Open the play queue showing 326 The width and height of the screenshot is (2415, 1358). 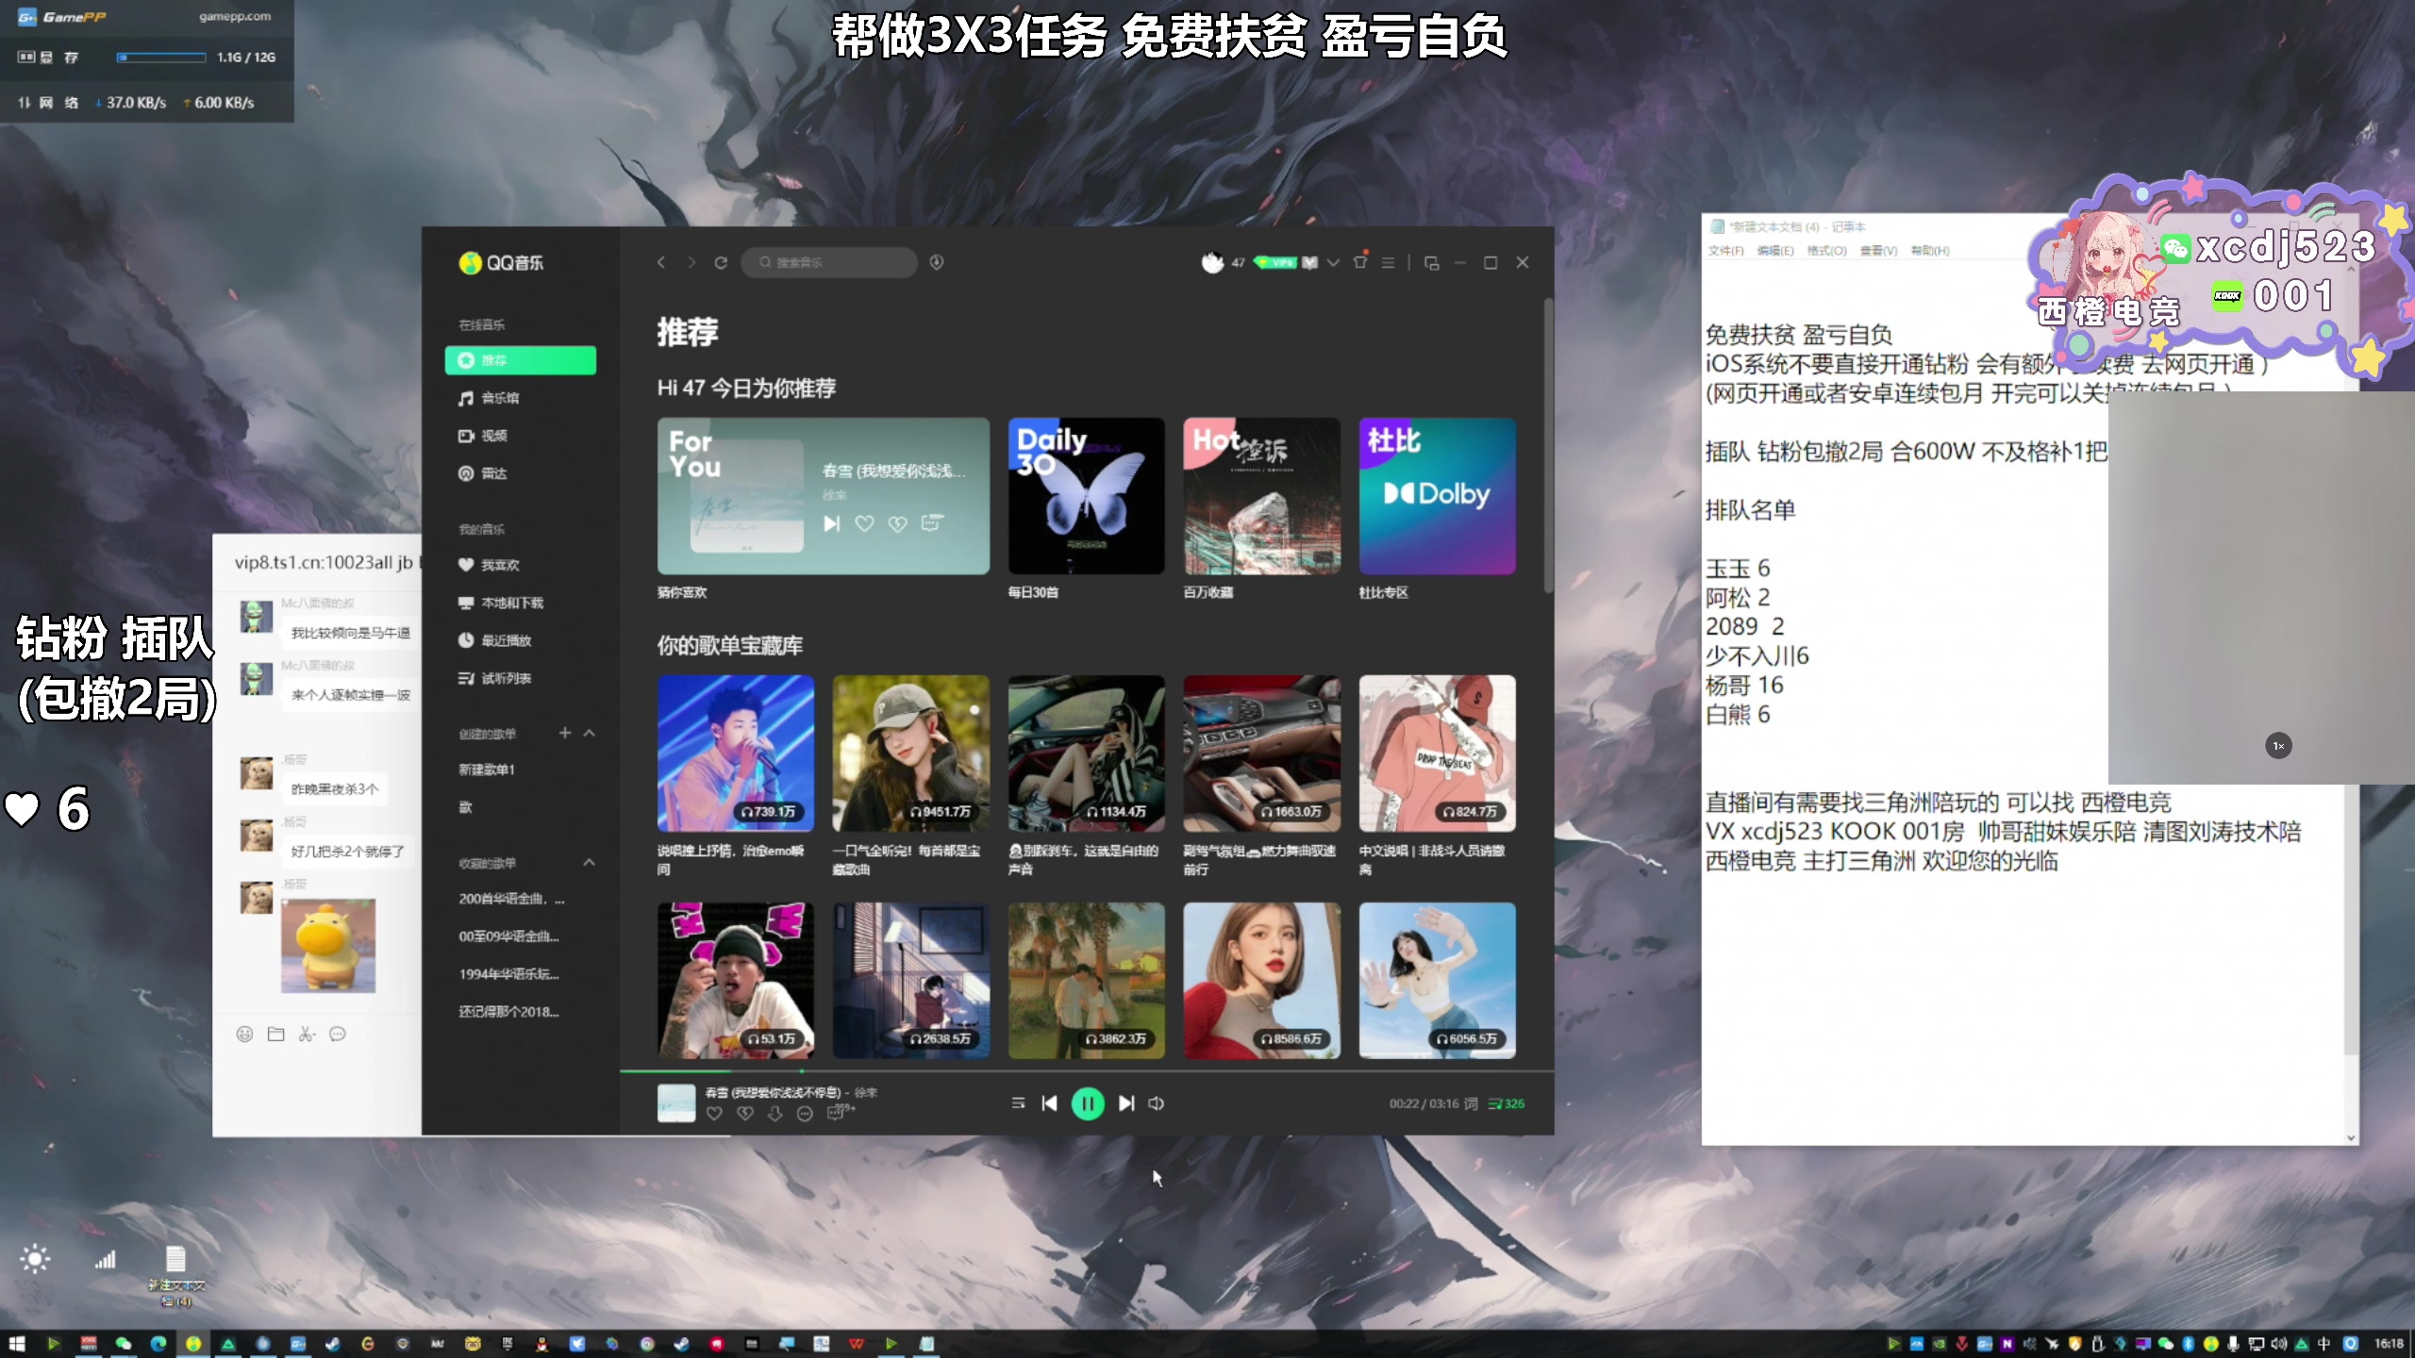tap(1507, 1103)
